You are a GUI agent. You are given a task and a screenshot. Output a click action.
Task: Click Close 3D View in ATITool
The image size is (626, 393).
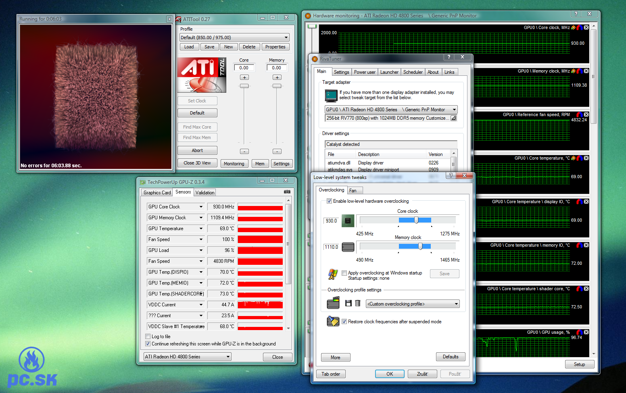[x=197, y=163]
